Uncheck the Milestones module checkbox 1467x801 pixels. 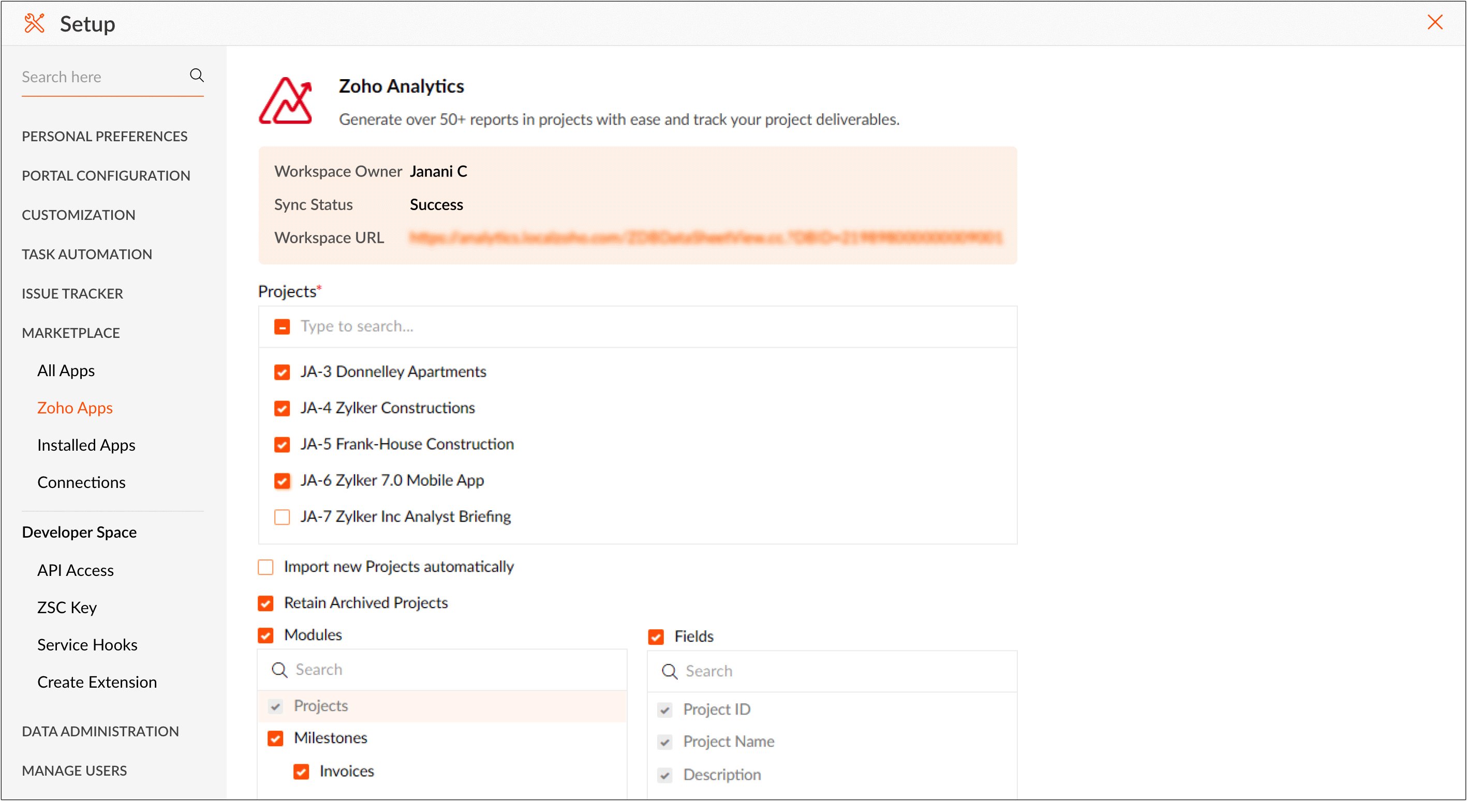[276, 738]
